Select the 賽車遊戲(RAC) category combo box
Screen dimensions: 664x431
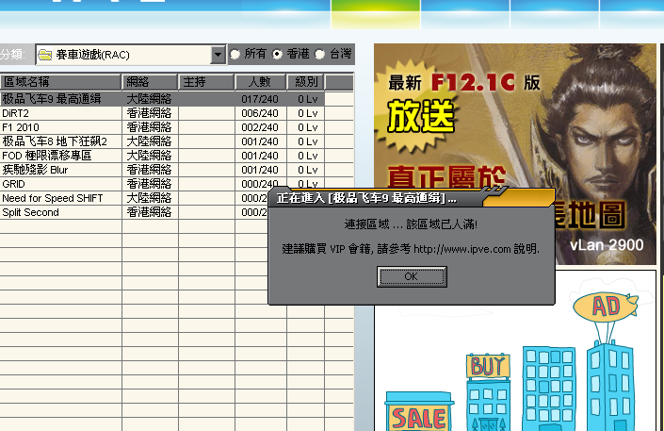point(131,55)
